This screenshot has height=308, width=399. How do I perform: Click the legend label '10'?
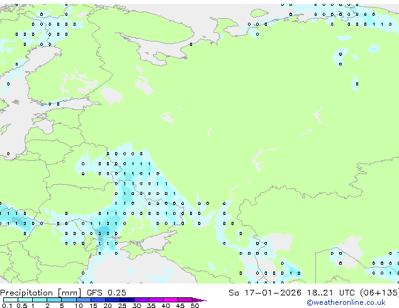click(x=79, y=305)
